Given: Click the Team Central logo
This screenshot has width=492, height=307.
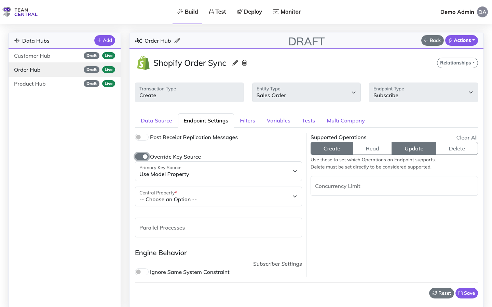Looking at the screenshot, I should [19, 12].
